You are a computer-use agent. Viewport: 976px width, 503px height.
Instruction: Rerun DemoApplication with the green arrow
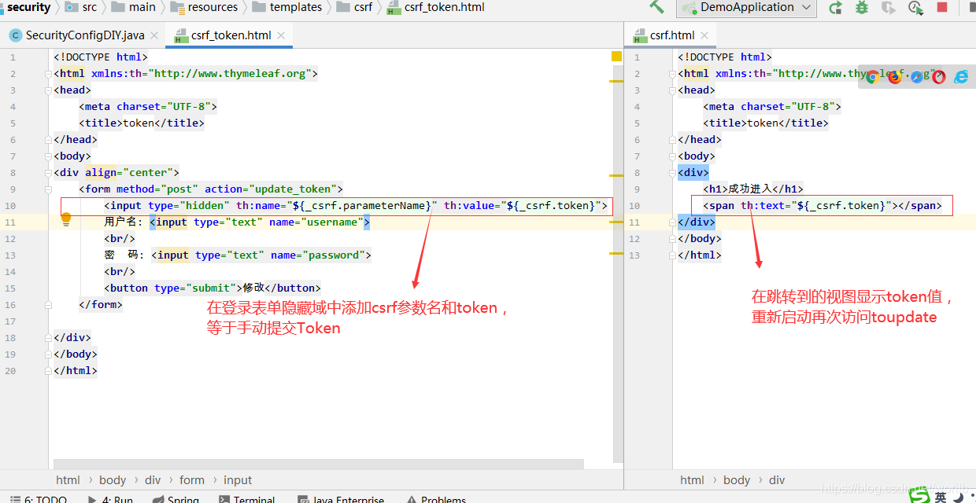[835, 8]
